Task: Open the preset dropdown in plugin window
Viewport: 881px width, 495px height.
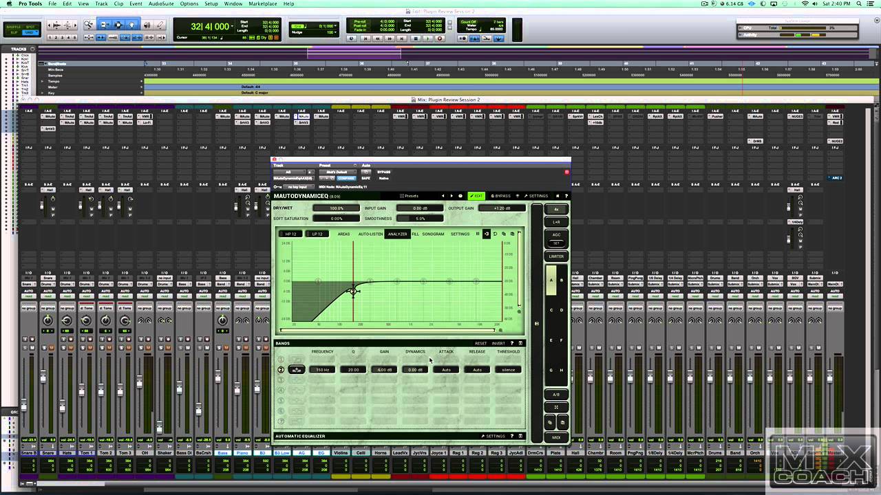Action: pos(337,172)
